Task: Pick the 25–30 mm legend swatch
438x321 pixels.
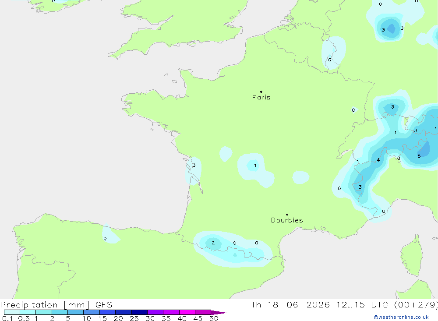Action: point(139,312)
